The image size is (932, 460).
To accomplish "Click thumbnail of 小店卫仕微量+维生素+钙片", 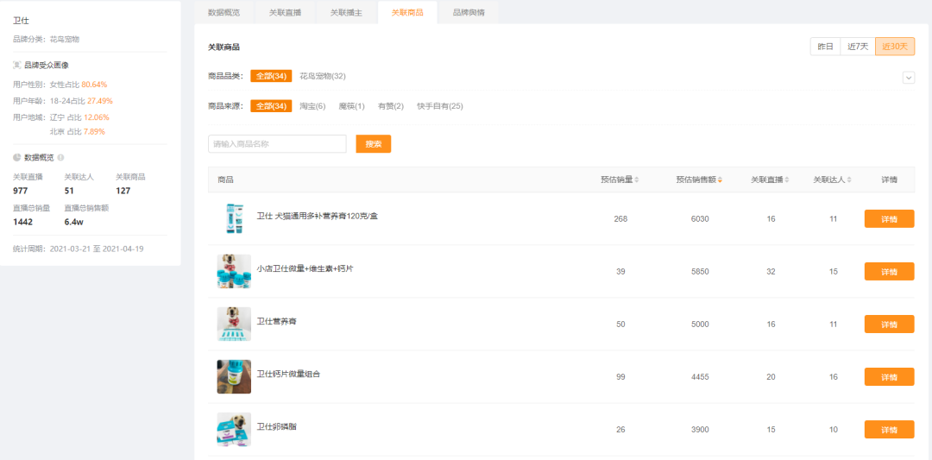I will click(234, 272).
